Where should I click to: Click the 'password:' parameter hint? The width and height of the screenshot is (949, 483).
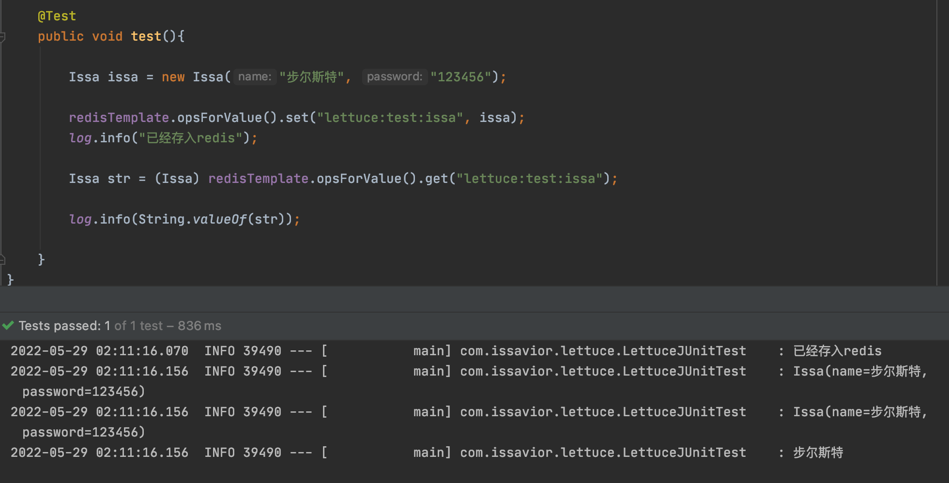(x=395, y=76)
